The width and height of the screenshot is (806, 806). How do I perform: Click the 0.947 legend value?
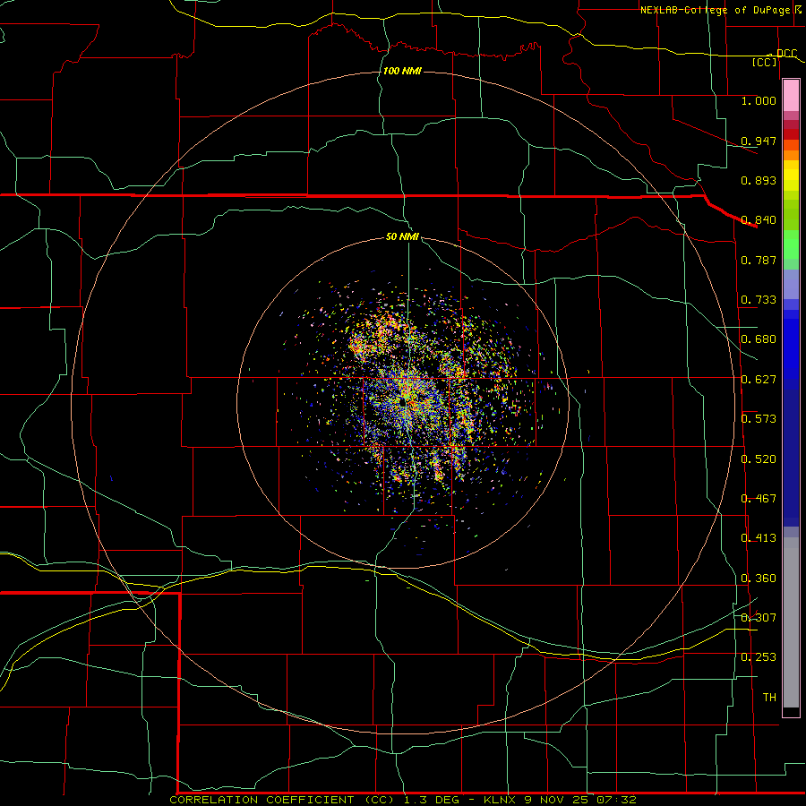coord(759,141)
